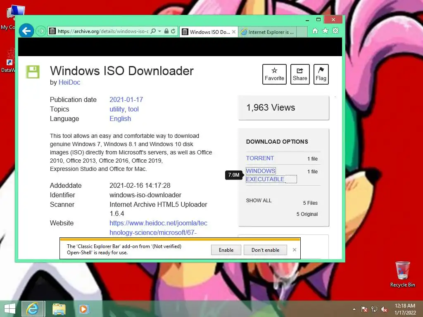Open the Windows Start button
The height and width of the screenshot is (317, 423).
[10, 309]
